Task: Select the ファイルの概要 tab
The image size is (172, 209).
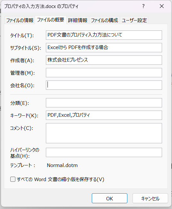Action: tap(51, 20)
